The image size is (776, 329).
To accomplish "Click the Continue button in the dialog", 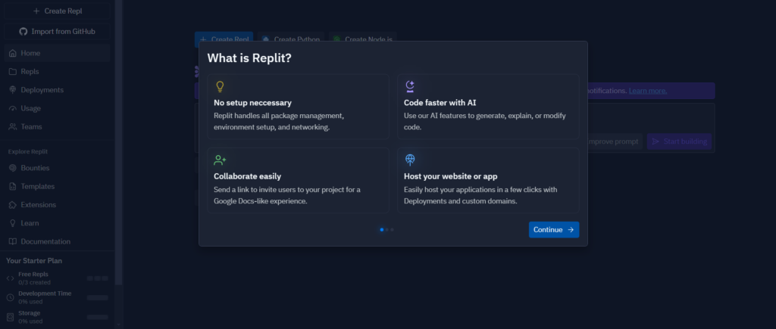I will click(554, 230).
